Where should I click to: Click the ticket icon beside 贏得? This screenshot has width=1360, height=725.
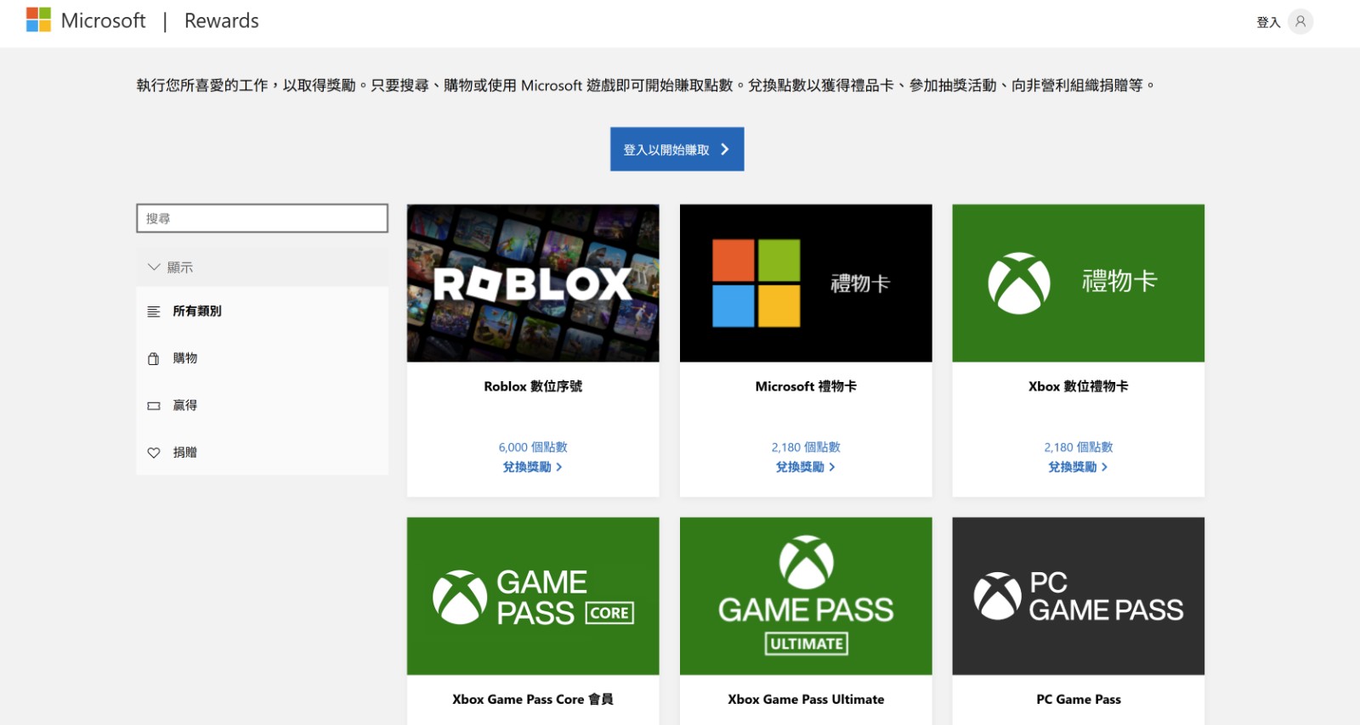point(154,406)
